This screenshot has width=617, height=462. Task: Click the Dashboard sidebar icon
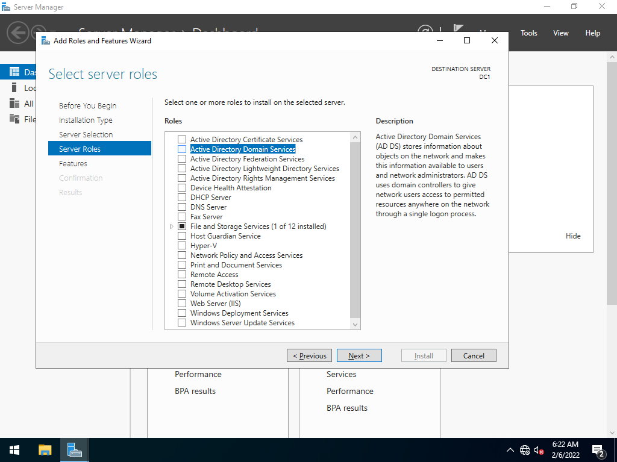coord(14,72)
